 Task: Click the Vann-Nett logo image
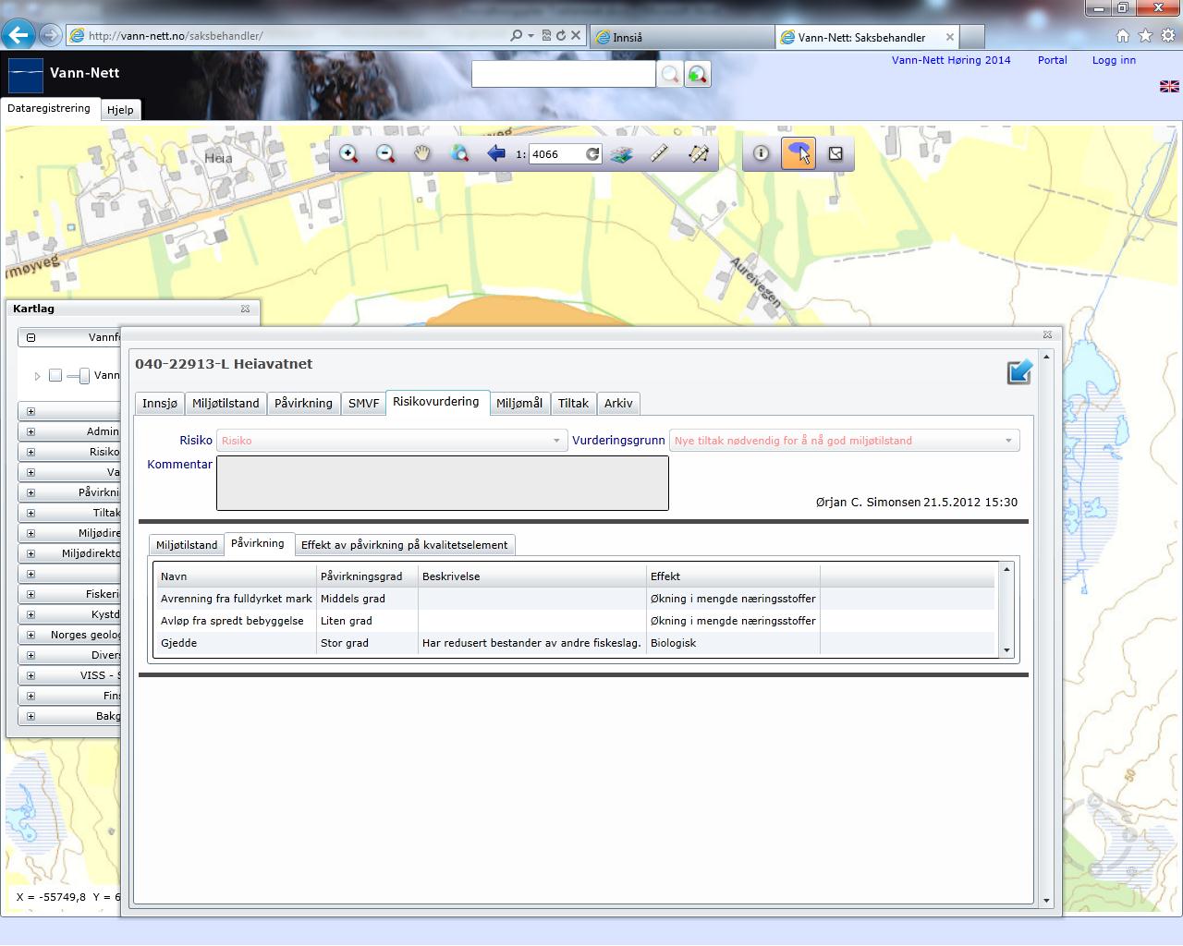click(26, 75)
